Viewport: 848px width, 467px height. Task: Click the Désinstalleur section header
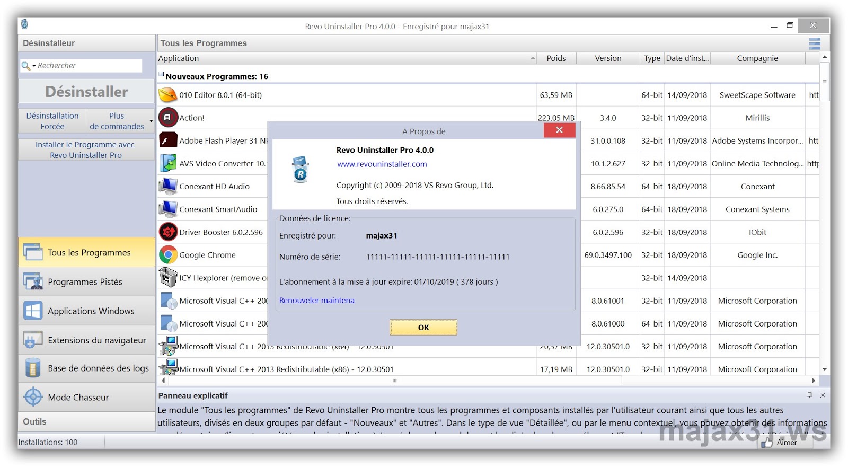pos(87,43)
